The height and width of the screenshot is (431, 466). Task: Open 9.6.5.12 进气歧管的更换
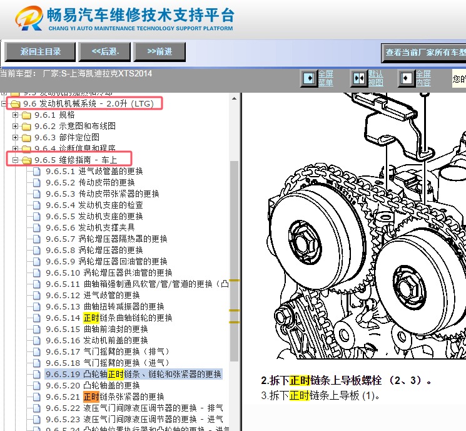pos(93,296)
